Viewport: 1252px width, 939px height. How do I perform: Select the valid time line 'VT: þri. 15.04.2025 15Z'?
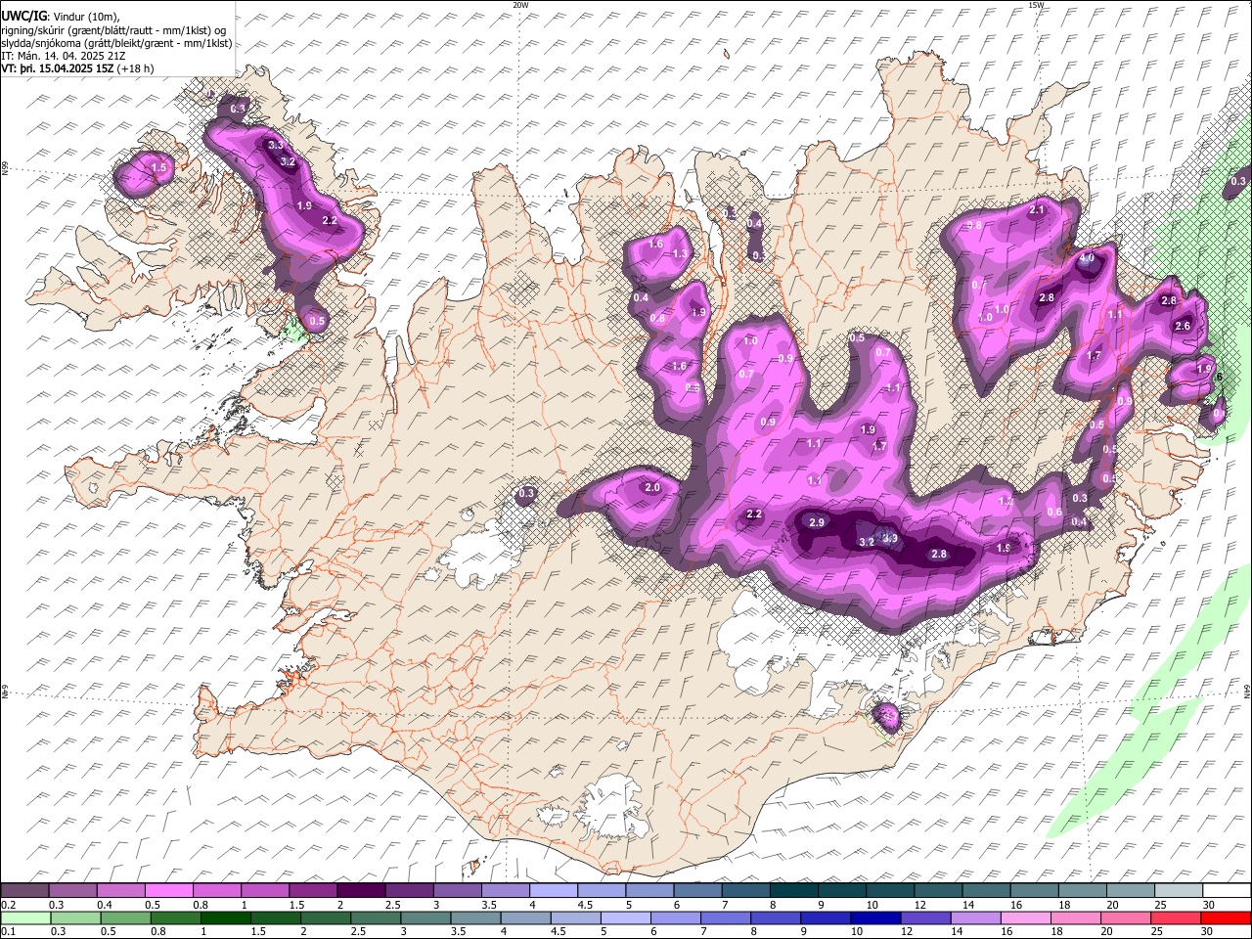[x=58, y=68]
